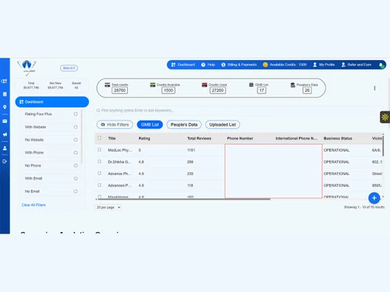Enable the No Email filter
Image resolution: width=390 pixels, height=292 pixels.
76,192
